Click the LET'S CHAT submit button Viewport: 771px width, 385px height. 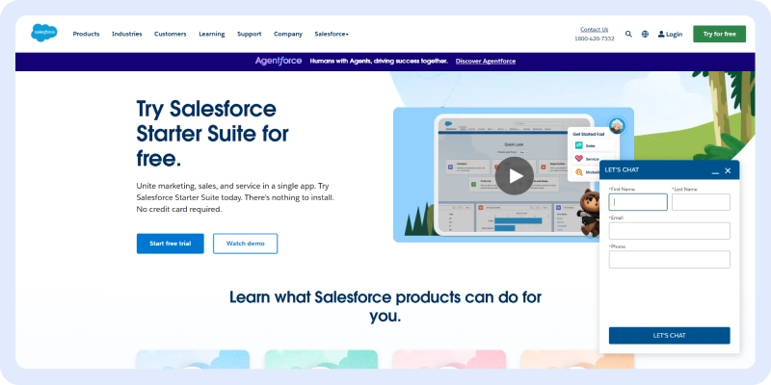(669, 335)
